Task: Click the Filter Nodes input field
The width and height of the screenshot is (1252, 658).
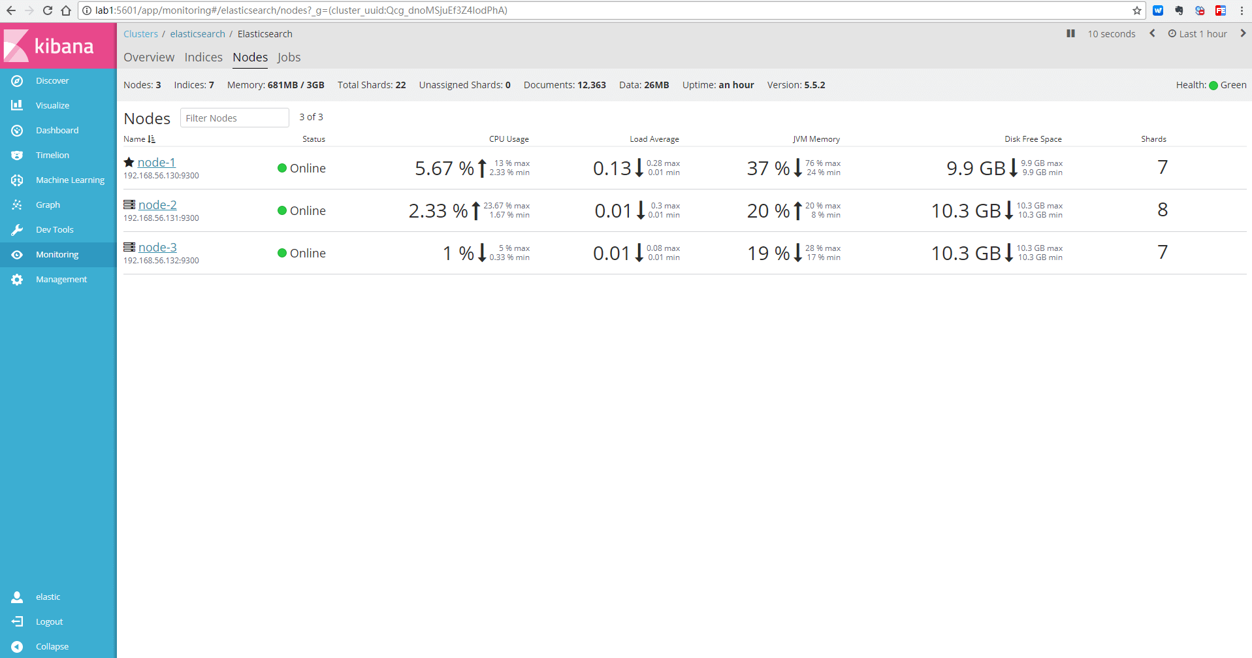Action: (x=234, y=118)
